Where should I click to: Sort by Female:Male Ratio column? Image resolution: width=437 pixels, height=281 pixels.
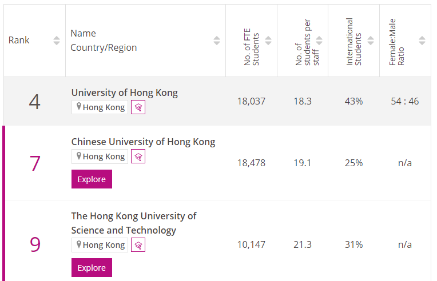(x=422, y=41)
